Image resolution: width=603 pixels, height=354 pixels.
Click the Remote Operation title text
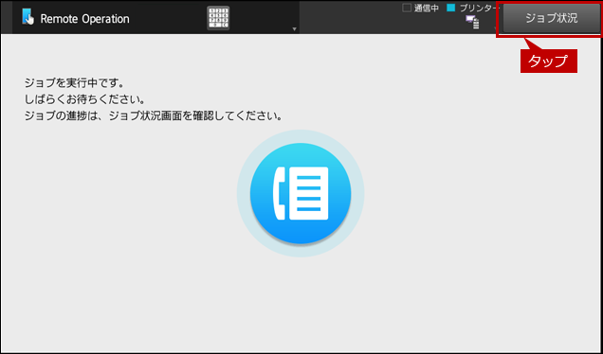click(84, 19)
